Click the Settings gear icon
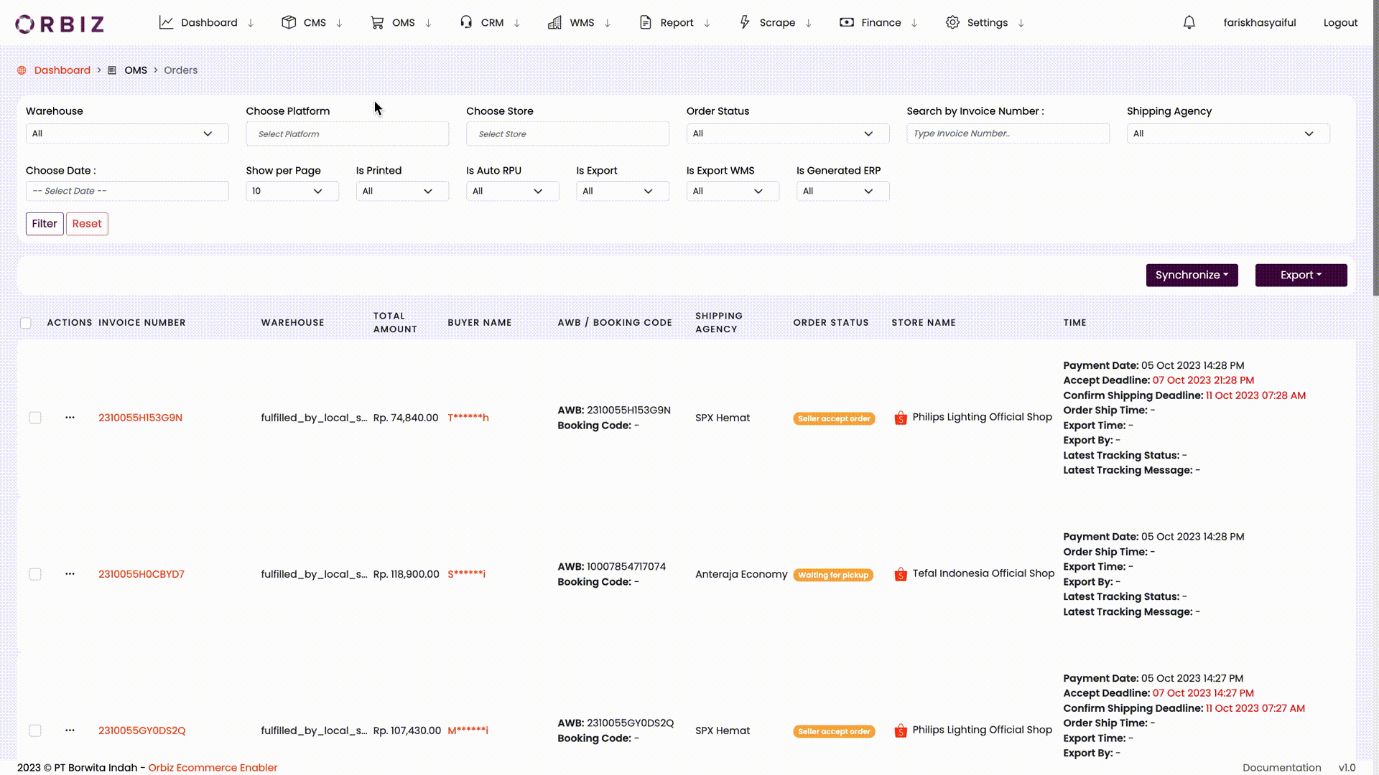The width and height of the screenshot is (1379, 775). (952, 22)
